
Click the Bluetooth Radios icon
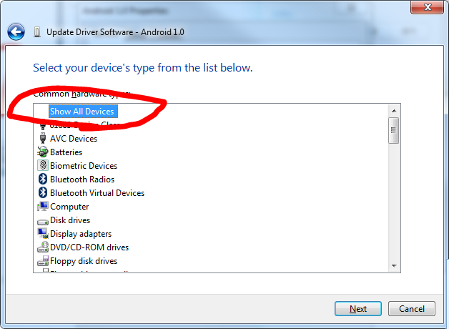pos(43,179)
